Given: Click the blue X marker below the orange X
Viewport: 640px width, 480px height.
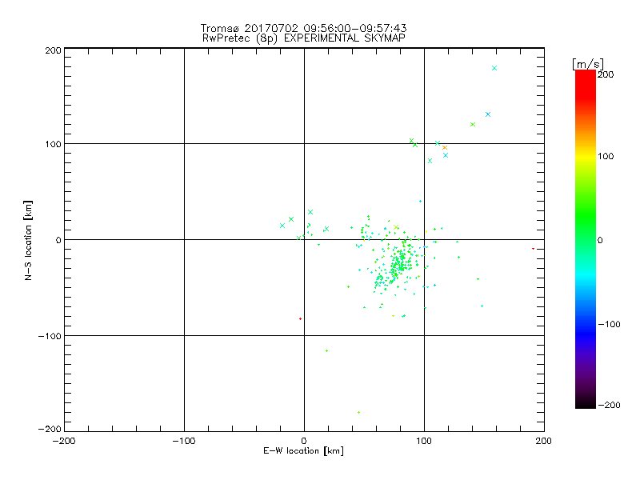Looking at the screenshot, I should click(446, 155).
